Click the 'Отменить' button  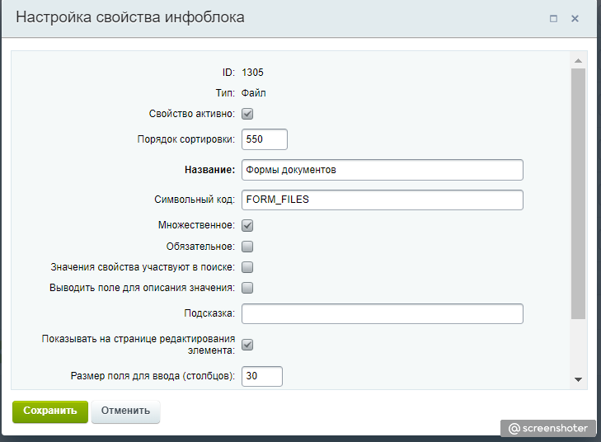pos(125,411)
